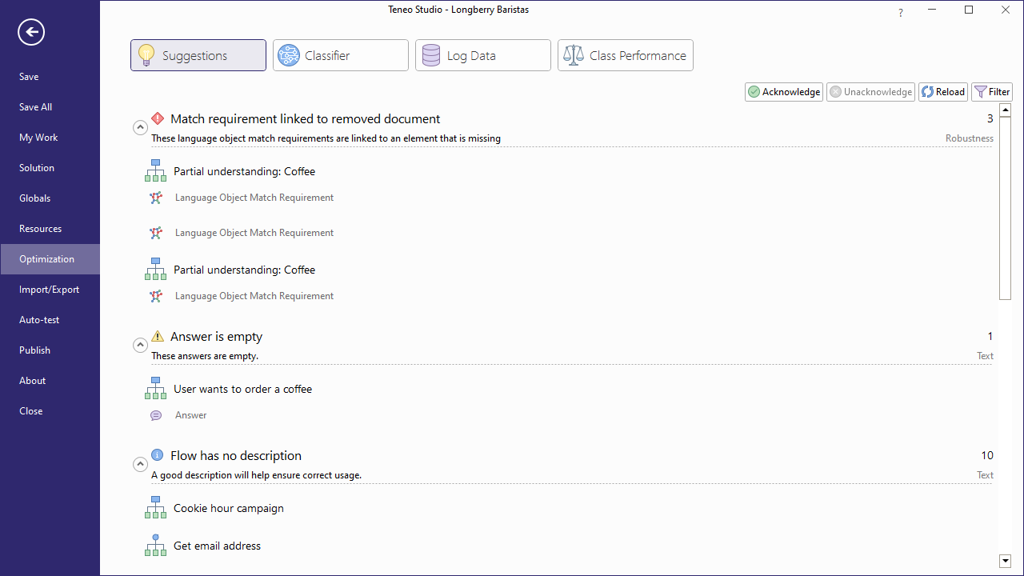The height and width of the screenshot is (576, 1024).
Task: Collapse the Answer is empty group
Action: pyautogui.click(x=139, y=345)
